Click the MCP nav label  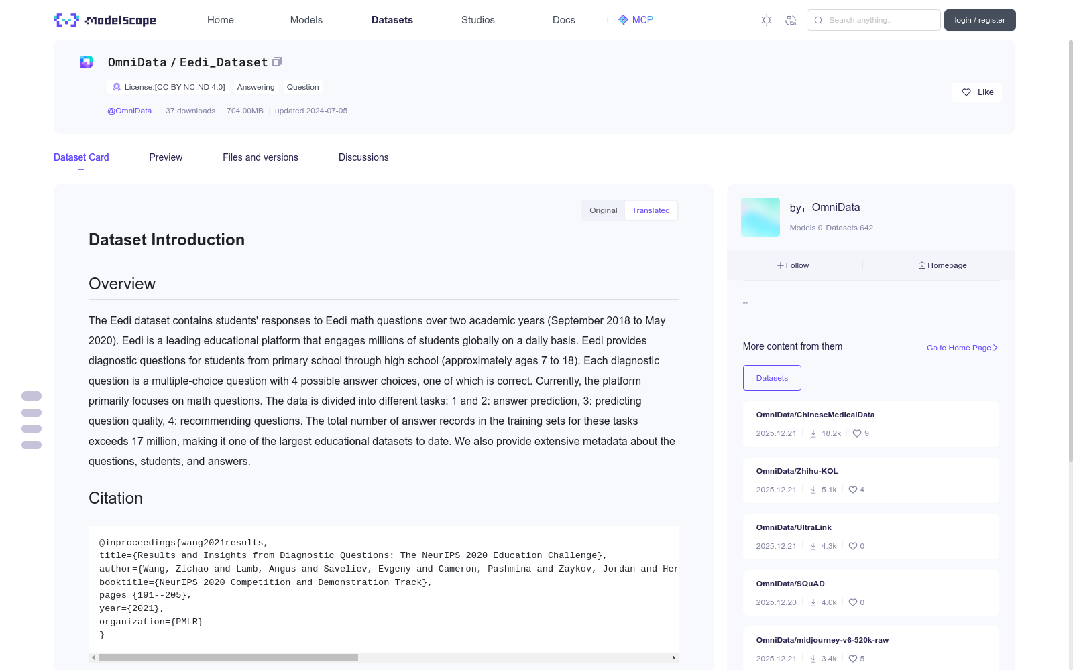642,20
